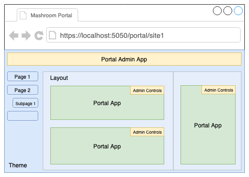The image size is (249, 177).
Task: Click the top-left Portal App area
Action: tap(107, 103)
